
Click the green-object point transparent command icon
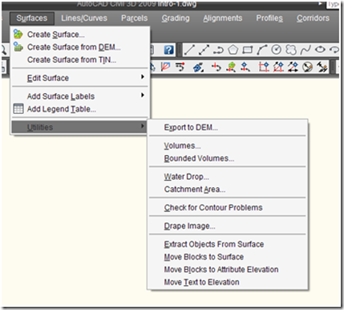(x=231, y=67)
